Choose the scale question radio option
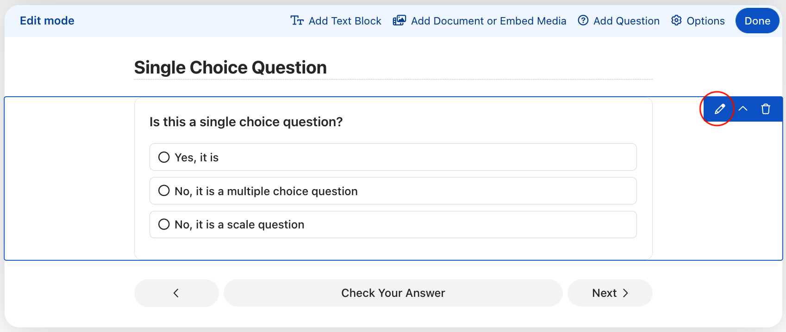This screenshot has height=332, width=786. tap(164, 225)
